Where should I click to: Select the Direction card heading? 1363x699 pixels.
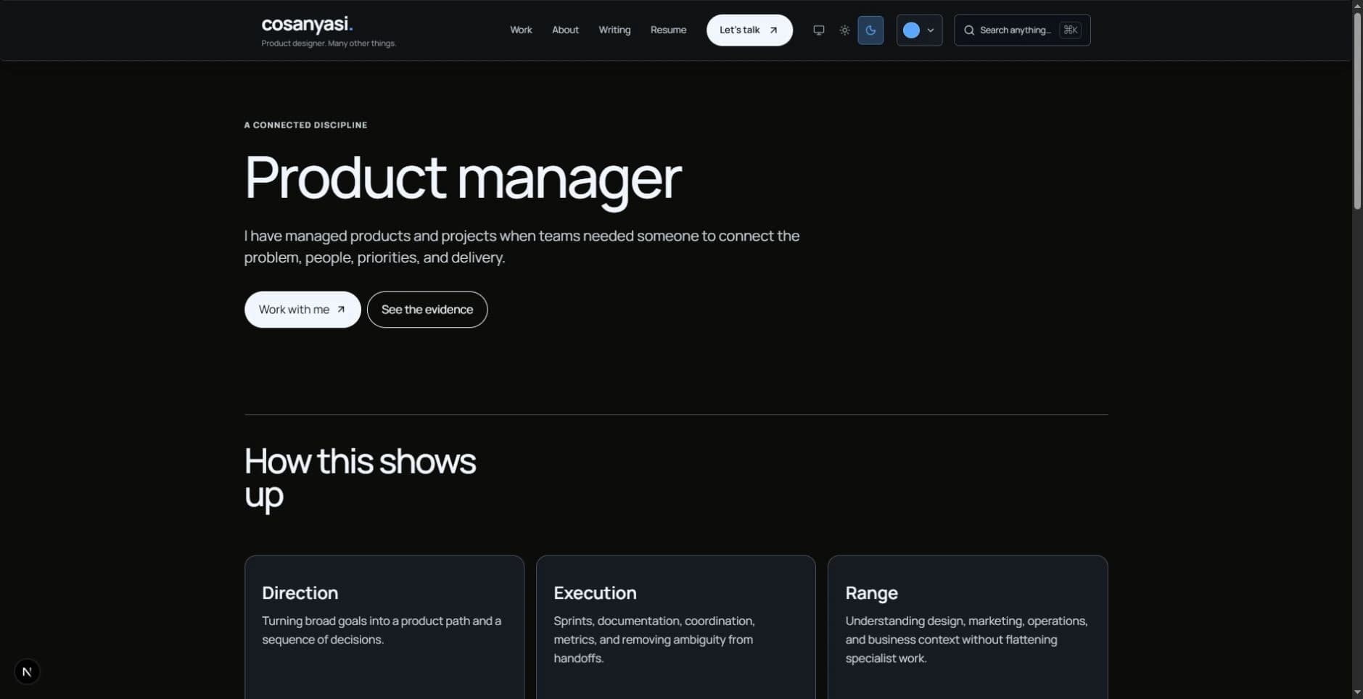(x=300, y=593)
